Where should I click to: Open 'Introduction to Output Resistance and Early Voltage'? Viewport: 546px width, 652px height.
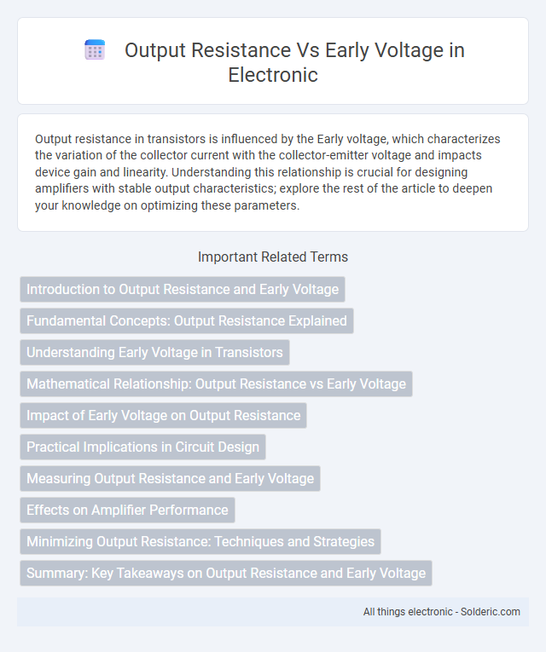point(183,290)
